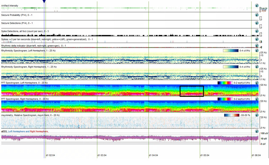Click the Right Hemisphere aEEG legend label
269x165 pixels.
39,131
